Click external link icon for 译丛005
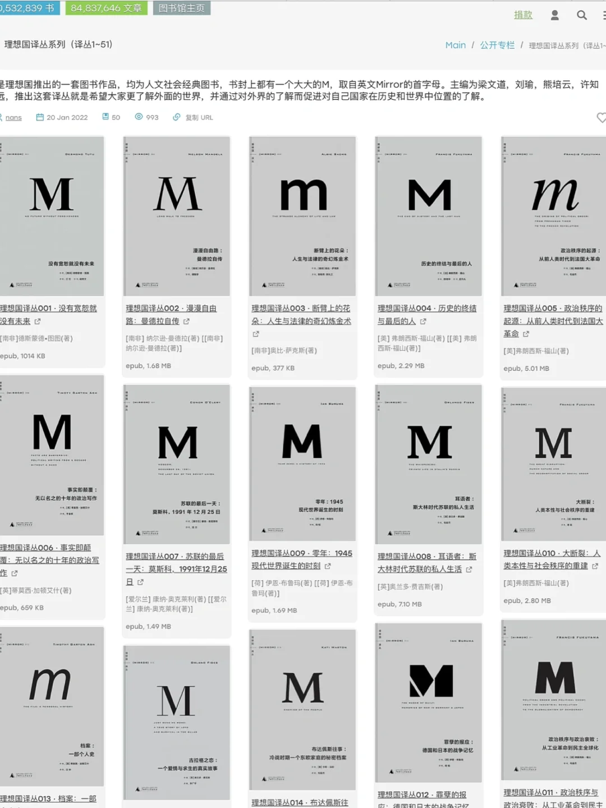 526,334
